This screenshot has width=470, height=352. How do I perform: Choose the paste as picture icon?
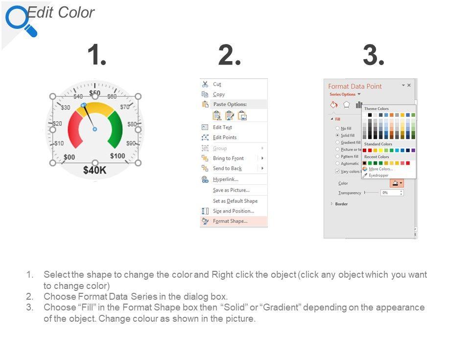(x=242, y=116)
